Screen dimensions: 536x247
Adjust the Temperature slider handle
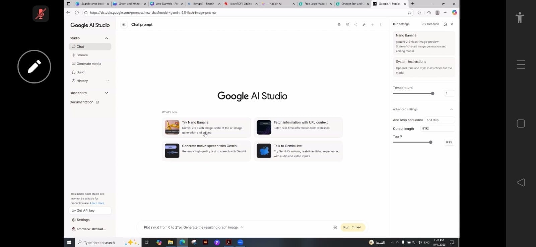(x=432, y=93)
